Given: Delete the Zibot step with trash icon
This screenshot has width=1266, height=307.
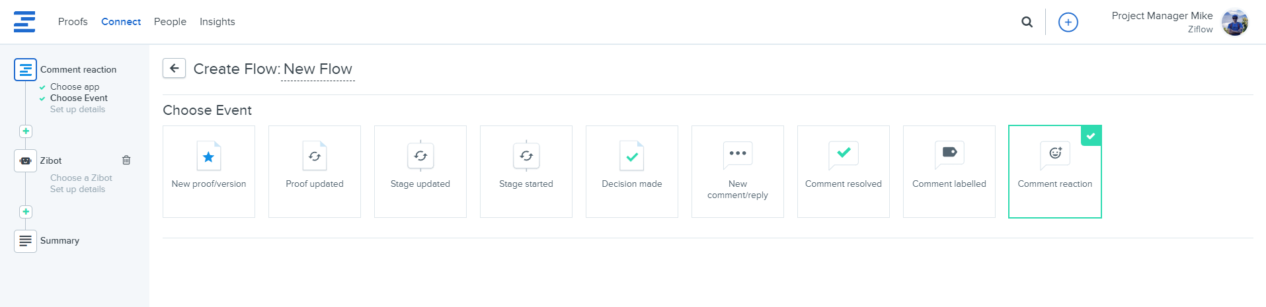Looking at the screenshot, I should click(x=126, y=160).
